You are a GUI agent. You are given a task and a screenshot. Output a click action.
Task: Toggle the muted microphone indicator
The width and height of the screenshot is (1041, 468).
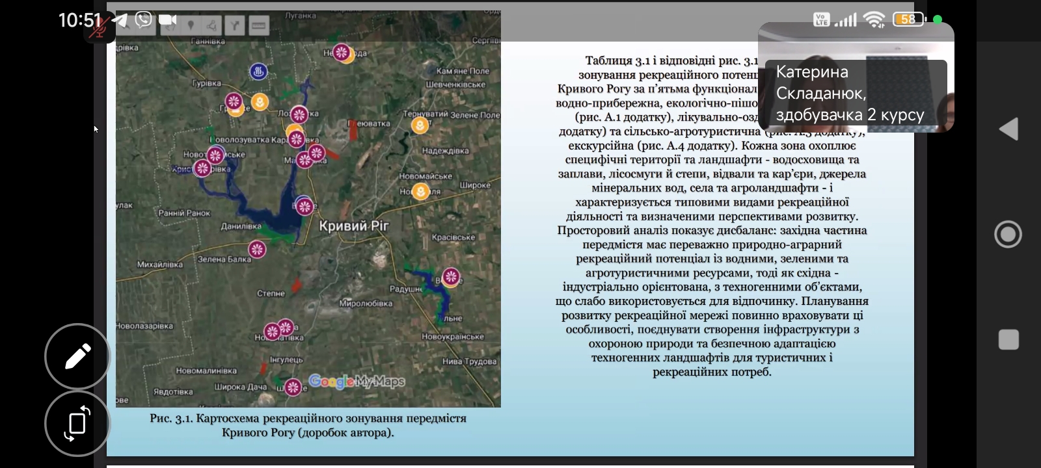pos(99,28)
